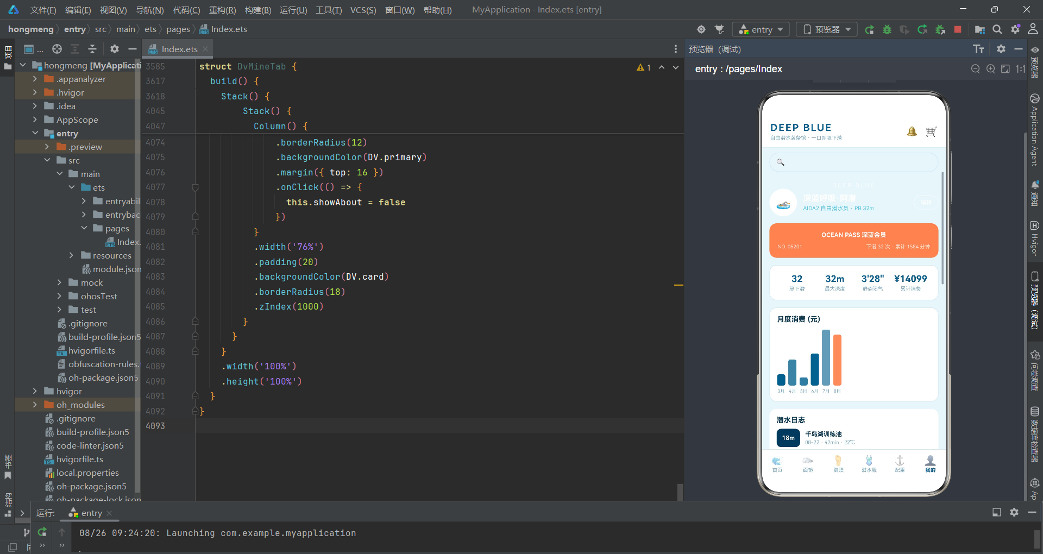This screenshot has width=1043, height=554.
Task: Click 'pages' in the breadcrumb
Action: [x=178, y=29]
